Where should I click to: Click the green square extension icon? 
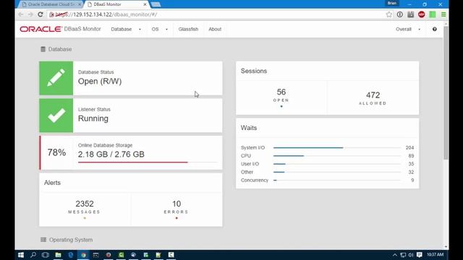click(433, 14)
